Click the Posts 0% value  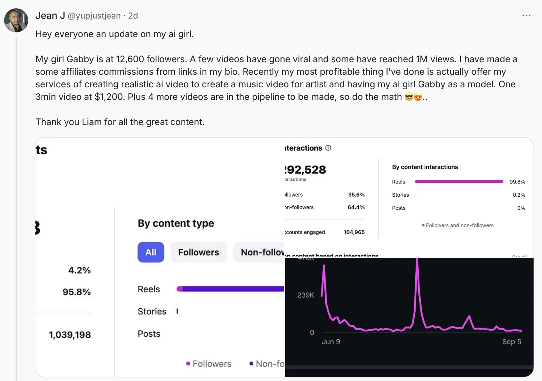521,208
